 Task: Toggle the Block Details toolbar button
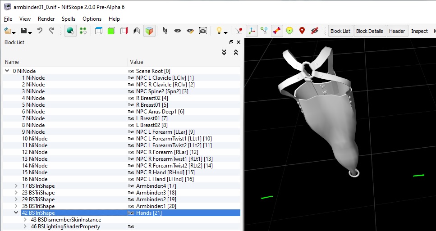(x=370, y=31)
